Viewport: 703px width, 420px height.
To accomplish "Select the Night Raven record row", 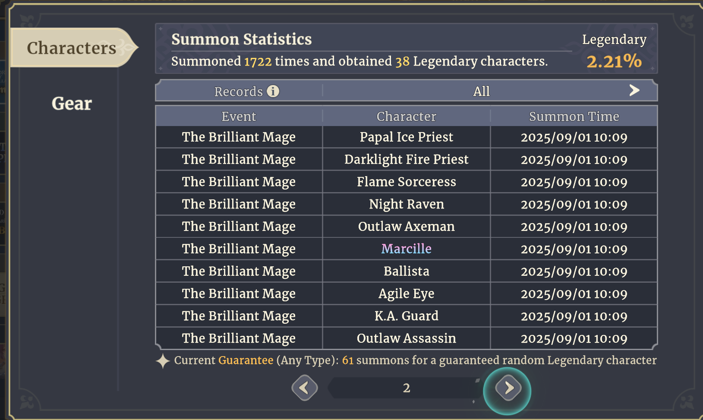I will (406, 204).
